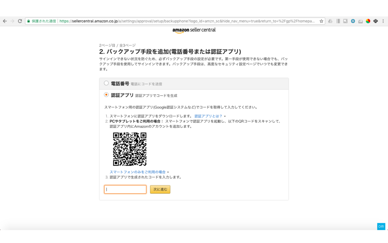Expand スマートフォンのみをご利用の場合 section
This screenshot has height=243, width=388.
[x=139, y=172]
